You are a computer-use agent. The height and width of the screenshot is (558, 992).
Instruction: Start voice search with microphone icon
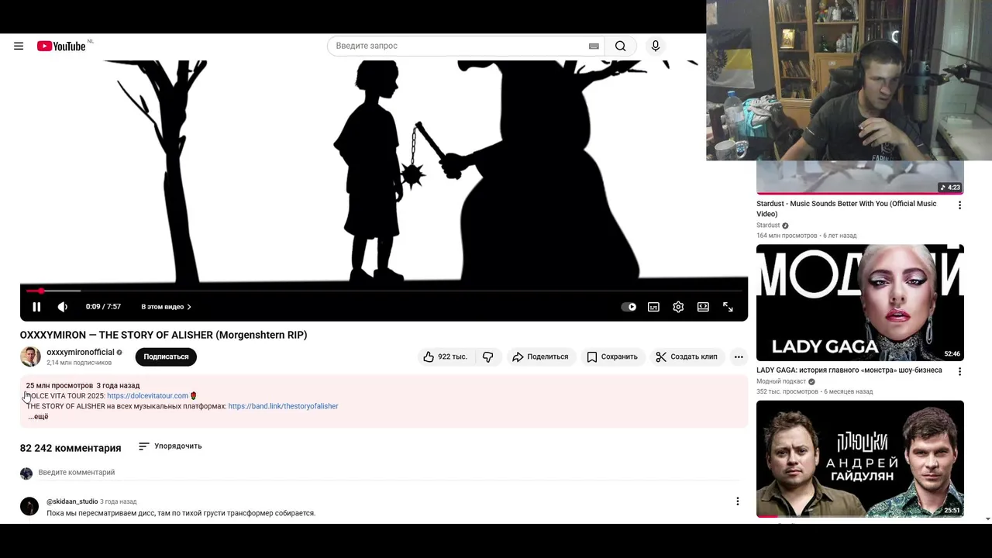tap(656, 46)
